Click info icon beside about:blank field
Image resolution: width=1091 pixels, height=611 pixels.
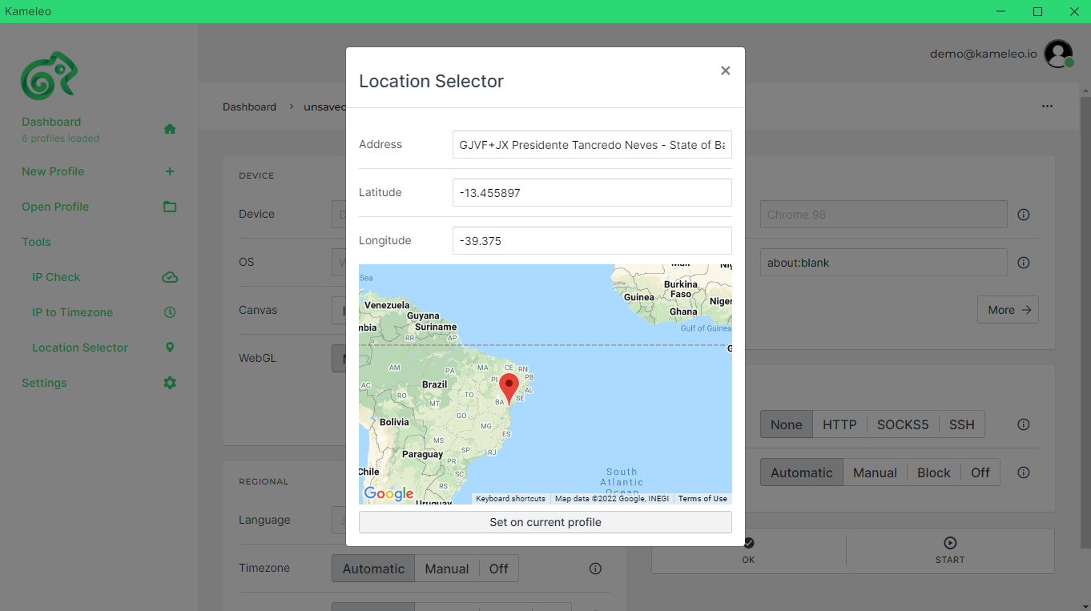coord(1023,263)
